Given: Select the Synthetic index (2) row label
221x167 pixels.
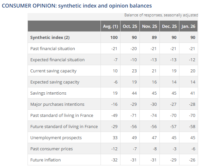Looking at the screenshot, I should (x=50, y=37).
